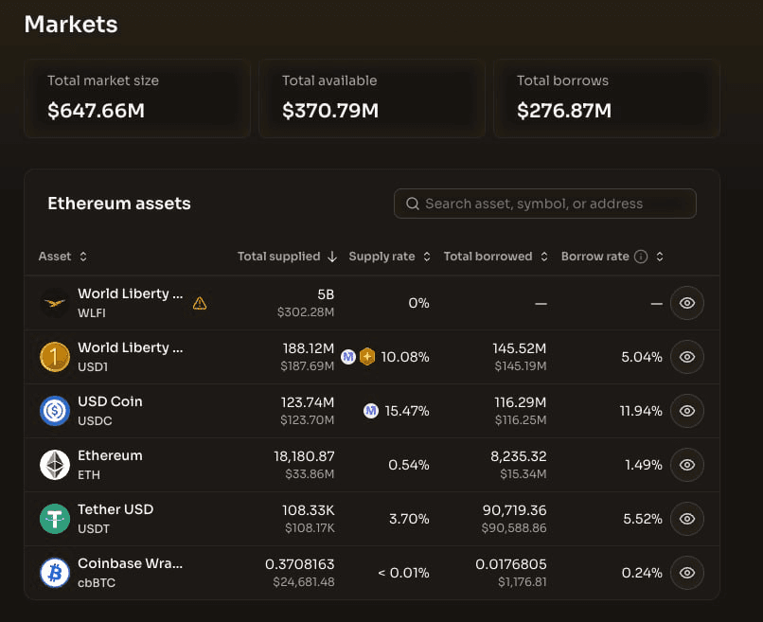Click the M rewards badge on USDC row
This screenshot has height=622, width=763.
371,411
